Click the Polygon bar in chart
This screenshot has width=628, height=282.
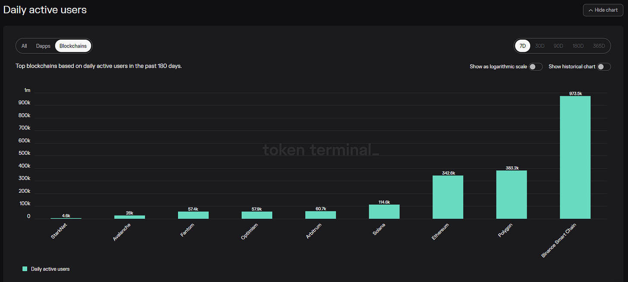(x=512, y=194)
